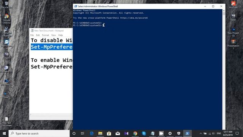Viewport: 243px width, 137px height.
Task: Open Notepad View menu
Action: click(x=54, y=35)
